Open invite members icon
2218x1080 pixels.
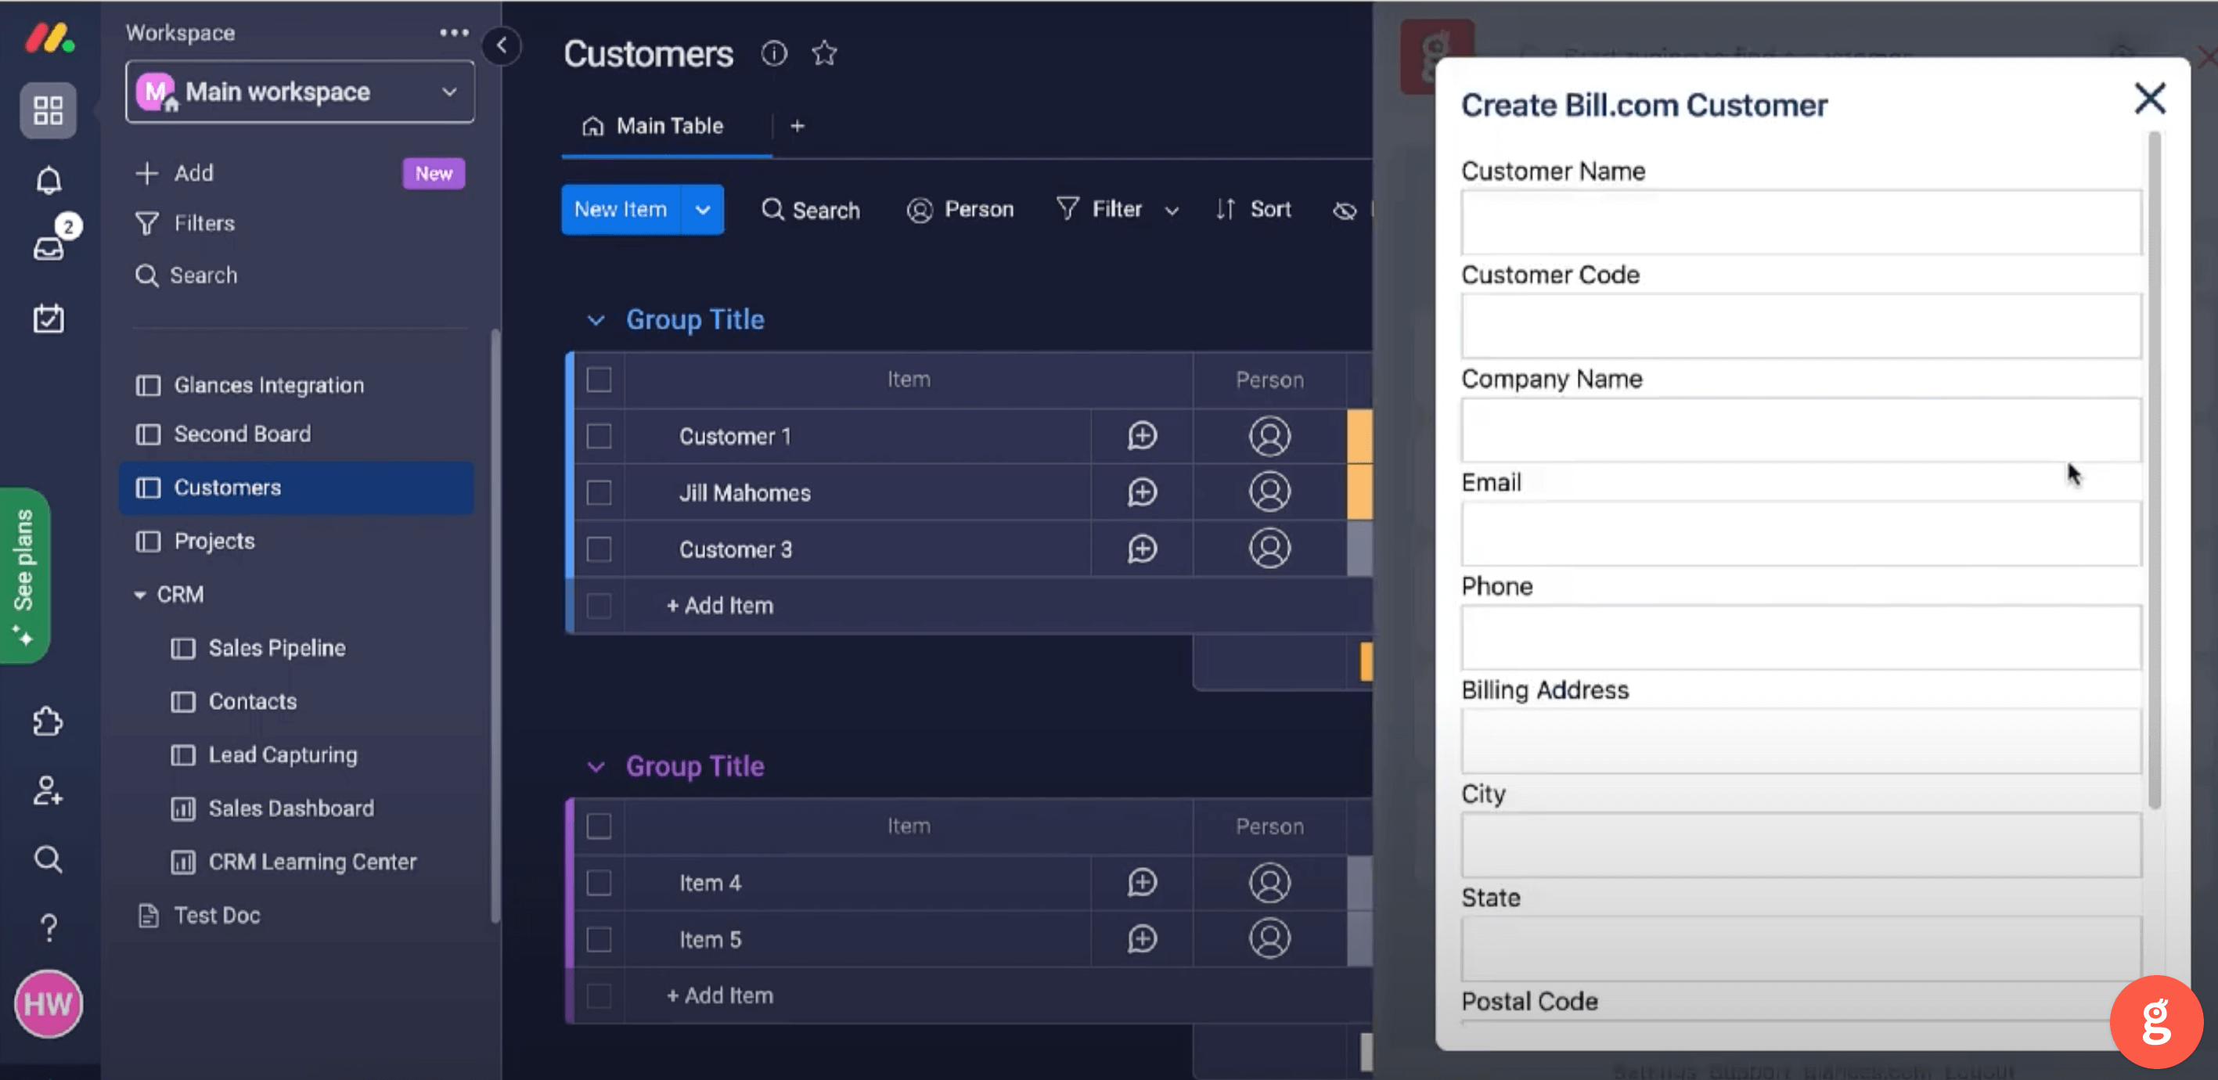click(49, 790)
